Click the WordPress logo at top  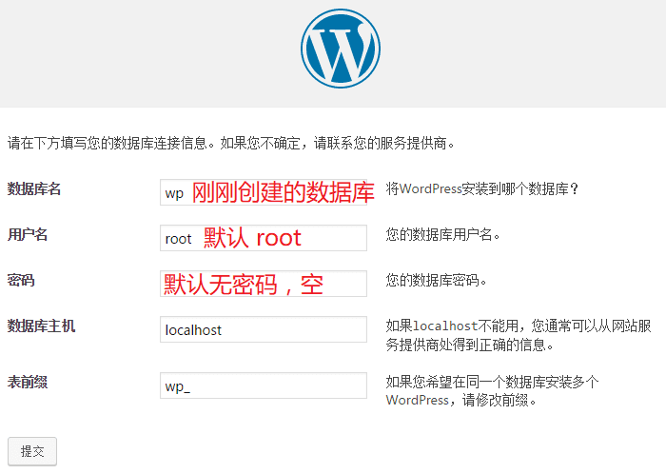[x=341, y=49]
